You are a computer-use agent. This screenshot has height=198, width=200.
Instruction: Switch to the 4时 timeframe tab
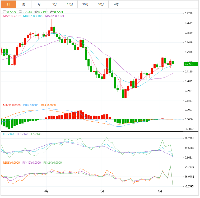pos(116,4)
